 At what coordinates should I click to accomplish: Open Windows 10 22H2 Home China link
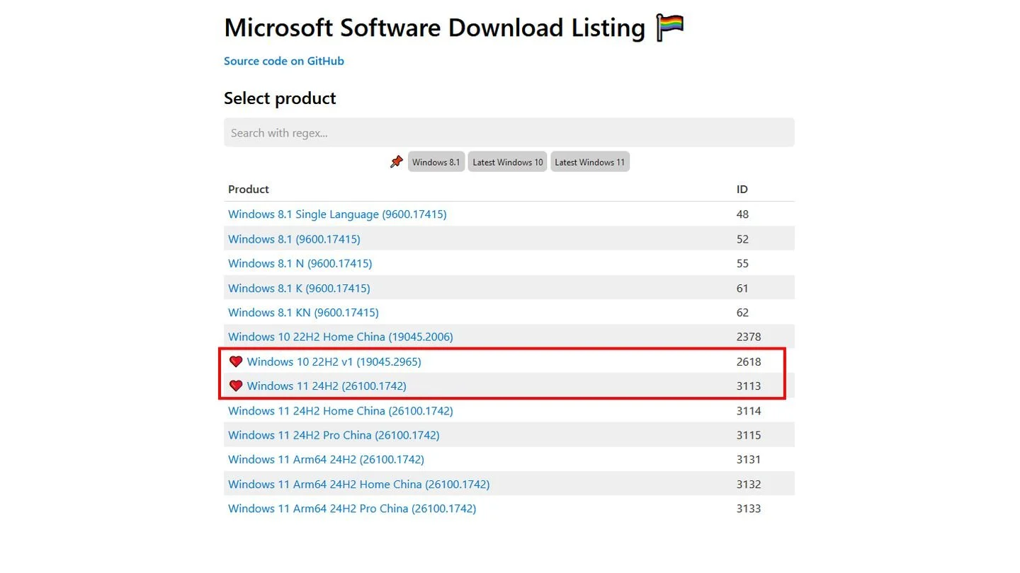pyautogui.click(x=341, y=337)
